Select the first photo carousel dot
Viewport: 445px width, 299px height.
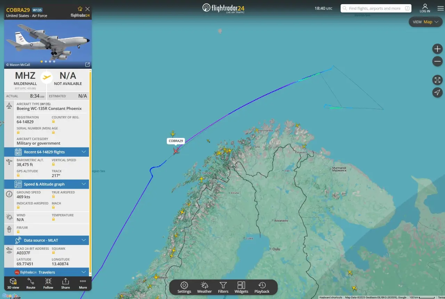pyautogui.click(x=42, y=61)
